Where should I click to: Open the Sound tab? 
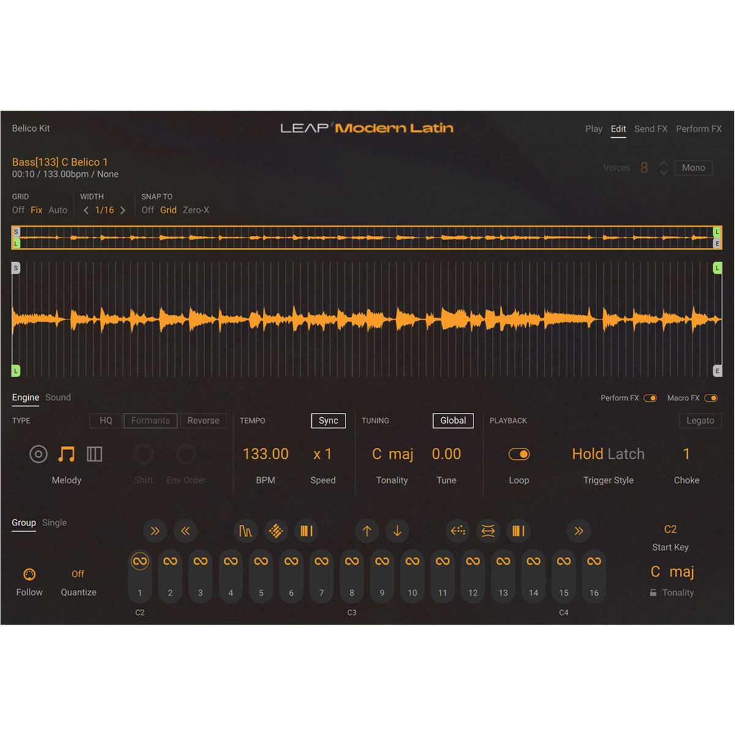(x=58, y=398)
